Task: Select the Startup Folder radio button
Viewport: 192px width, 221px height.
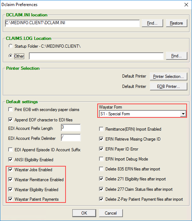Action: (x=11, y=46)
